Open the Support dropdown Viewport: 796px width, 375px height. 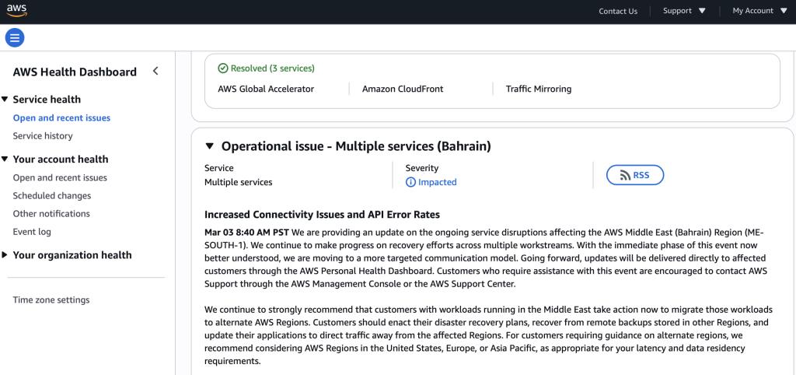tap(684, 11)
